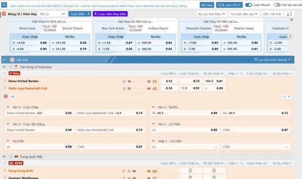This screenshot has height=179, width=302.
Task: Open the statistics bar chart icon
Action: [x=12, y=96]
